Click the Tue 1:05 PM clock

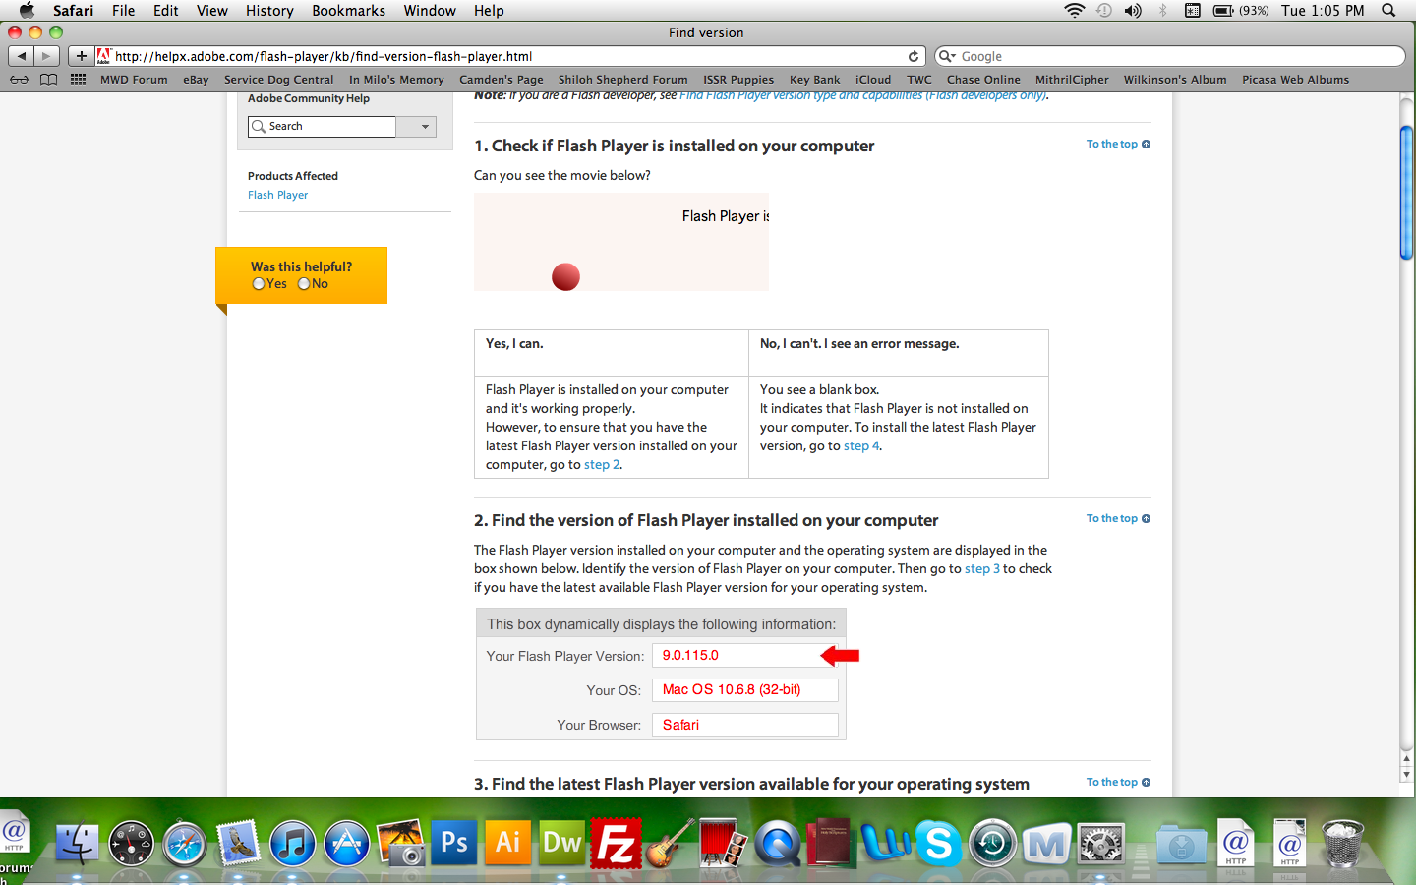pos(1323,11)
